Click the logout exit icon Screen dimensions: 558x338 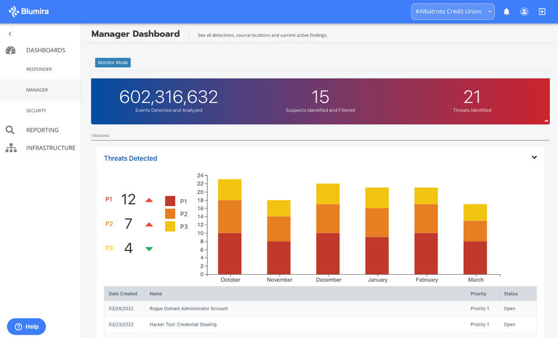pyautogui.click(x=542, y=12)
